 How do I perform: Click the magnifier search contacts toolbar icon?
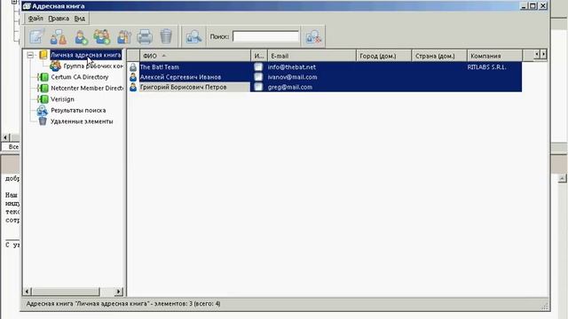tap(193, 36)
